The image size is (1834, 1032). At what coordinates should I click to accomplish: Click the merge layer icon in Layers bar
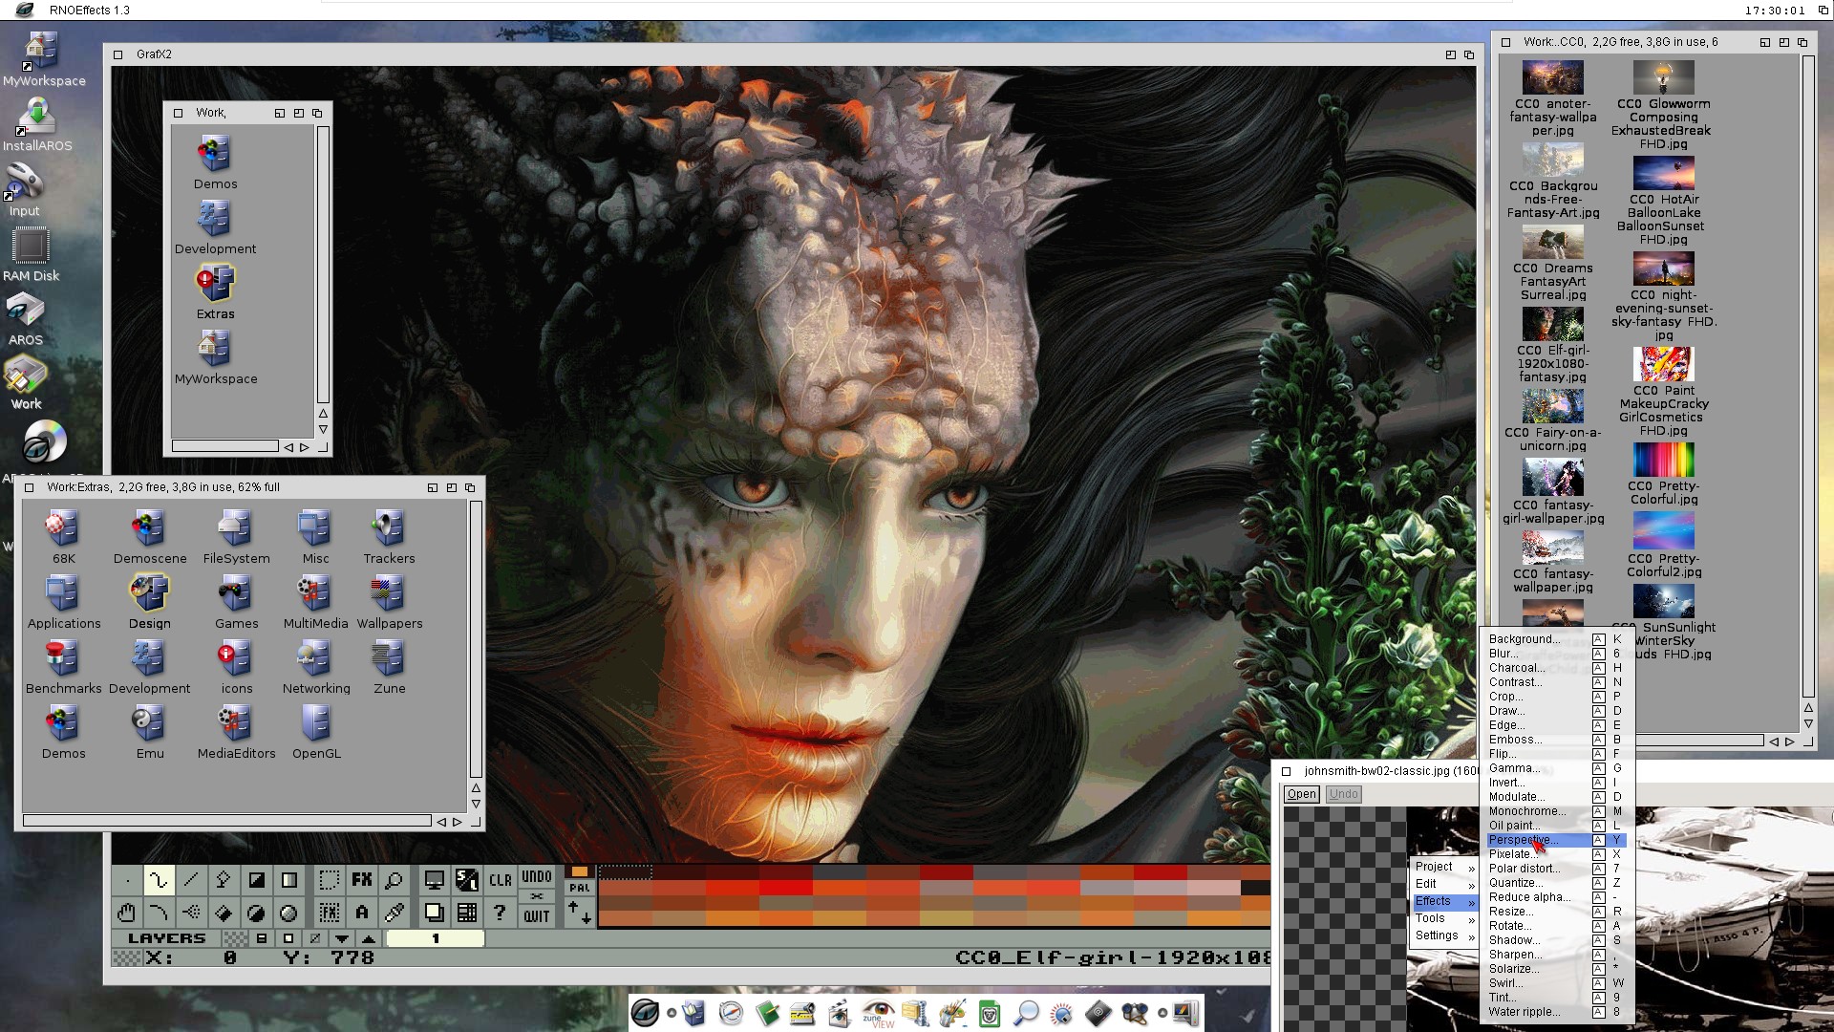tap(262, 938)
